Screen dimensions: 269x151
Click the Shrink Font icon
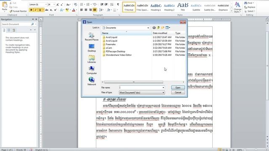tap(62, 5)
